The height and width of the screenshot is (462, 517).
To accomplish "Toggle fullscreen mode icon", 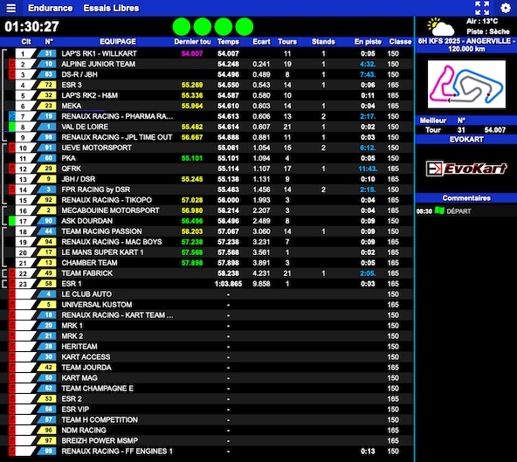I will (482, 8).
